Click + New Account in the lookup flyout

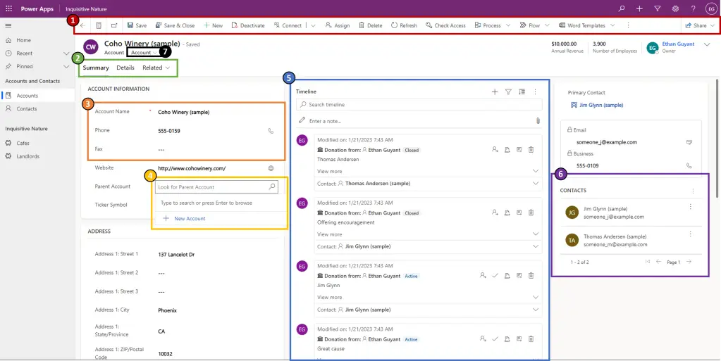pyautogui.click(x=184, y=219)
